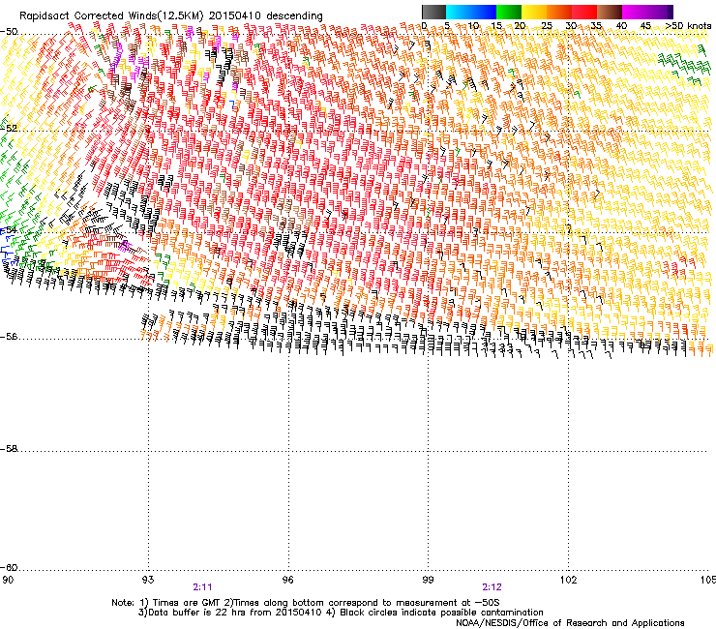Click the brown 35-40 knots legend segment
This screenshot has width=716, height=629.
coord(610,12)
